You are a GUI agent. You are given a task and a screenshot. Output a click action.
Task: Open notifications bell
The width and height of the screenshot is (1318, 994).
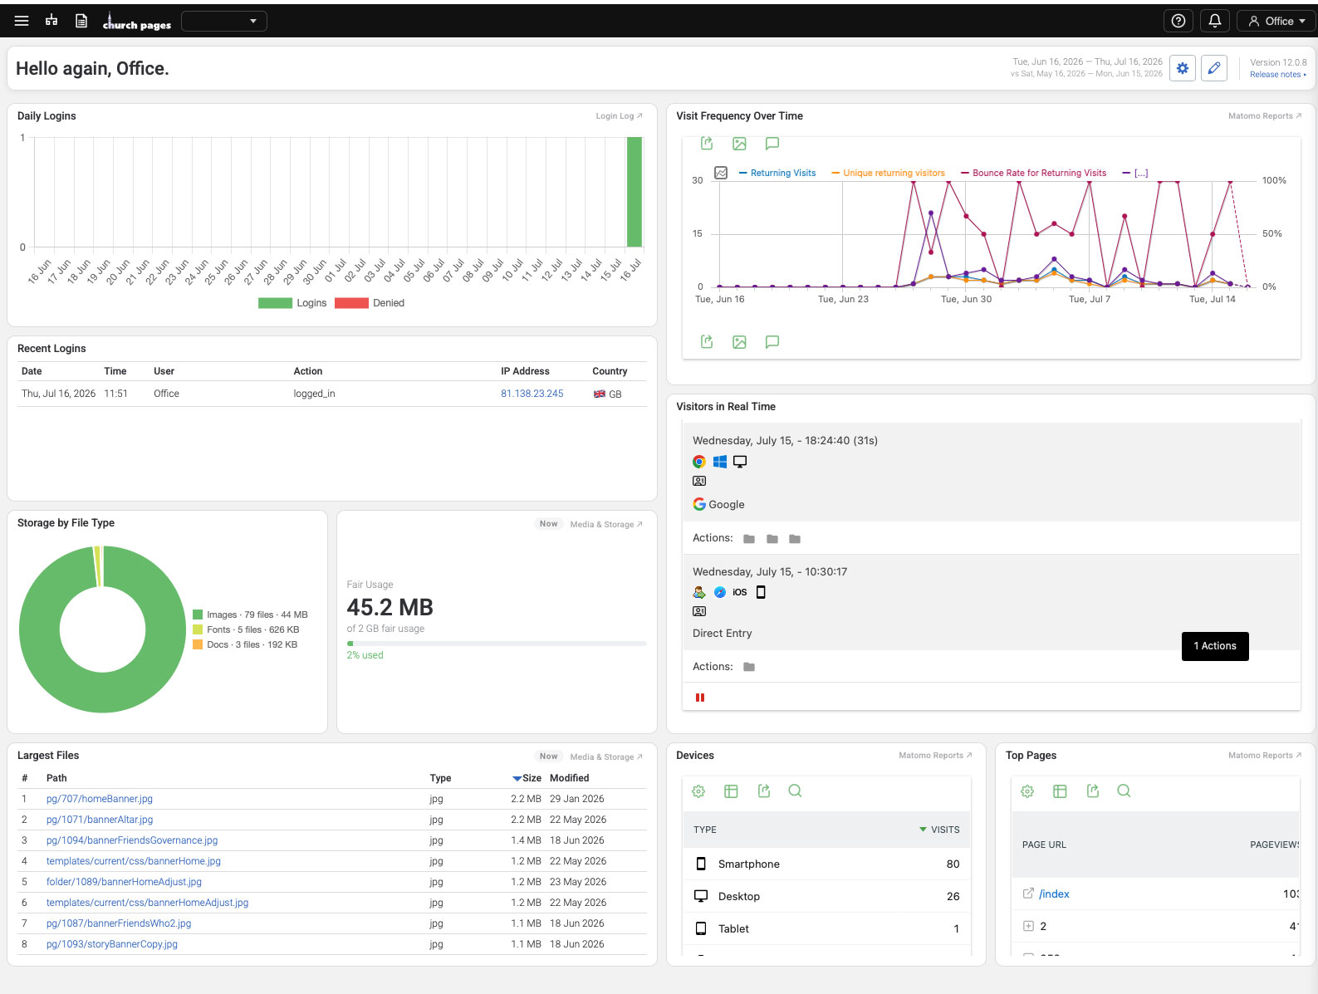pyautogui.click(x=1214, y=21)
